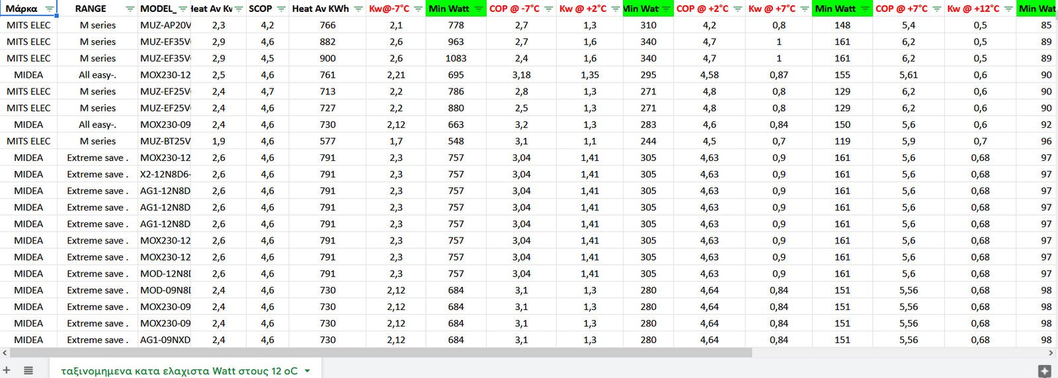Select the COP value 5,4

909,25
